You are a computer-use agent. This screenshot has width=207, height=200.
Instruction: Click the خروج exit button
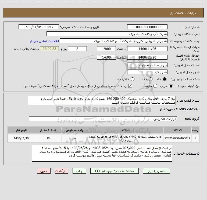point(44,171)
